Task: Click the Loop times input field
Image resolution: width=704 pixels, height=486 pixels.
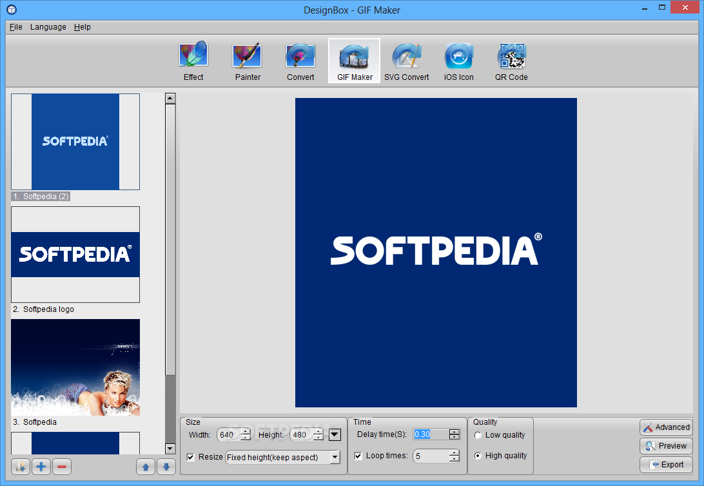Action: tap(431, 456)
